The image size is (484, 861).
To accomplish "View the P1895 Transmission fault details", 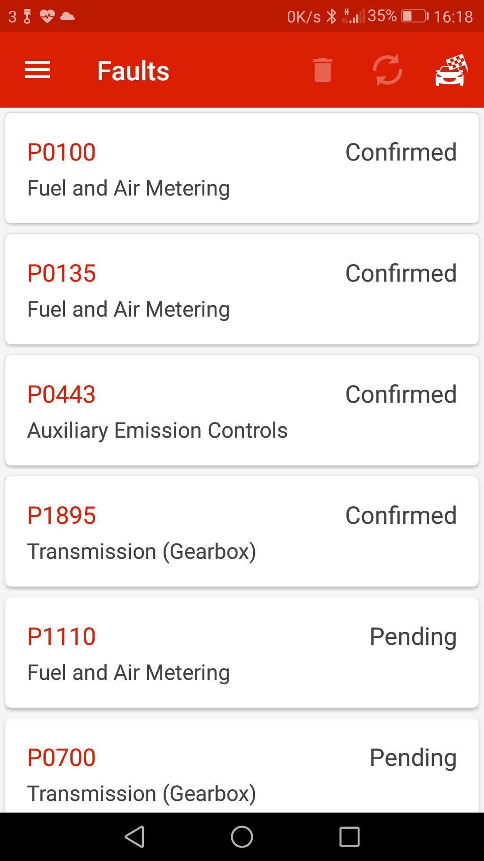I will (242, 531).
